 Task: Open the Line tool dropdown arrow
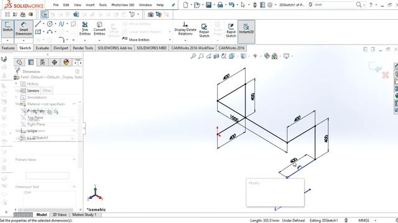(x=44, y=24)
